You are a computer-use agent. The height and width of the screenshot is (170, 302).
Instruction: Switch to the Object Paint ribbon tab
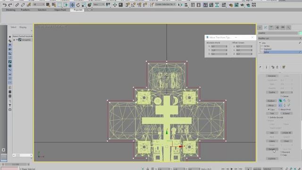coord(60,10)
